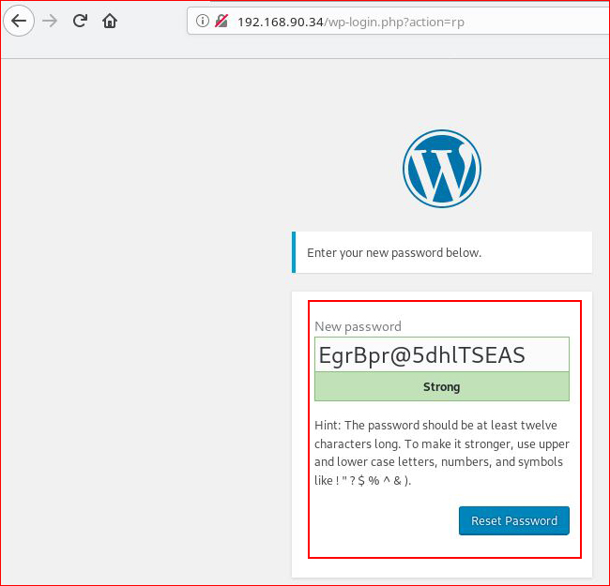Focus the URL address bar
Viewport: 610px width, 586px height.
click(398, 22)
